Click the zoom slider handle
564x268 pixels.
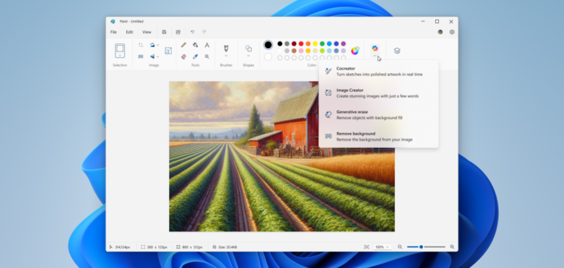point(421,247)
